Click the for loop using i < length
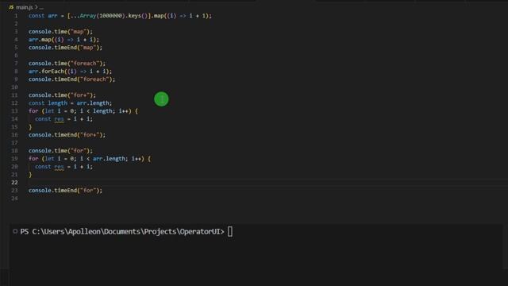The width and height of the screenshot is (508, 286). [83, 111]
